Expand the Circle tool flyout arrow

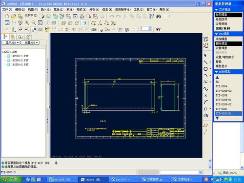point(210,69)
